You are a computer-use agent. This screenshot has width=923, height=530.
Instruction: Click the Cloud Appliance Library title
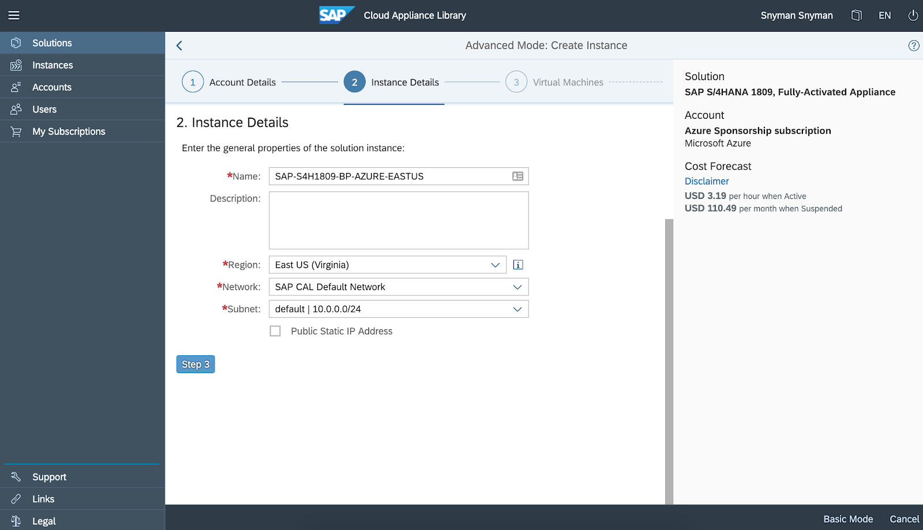pyautogui.click(x=415, y=16)
